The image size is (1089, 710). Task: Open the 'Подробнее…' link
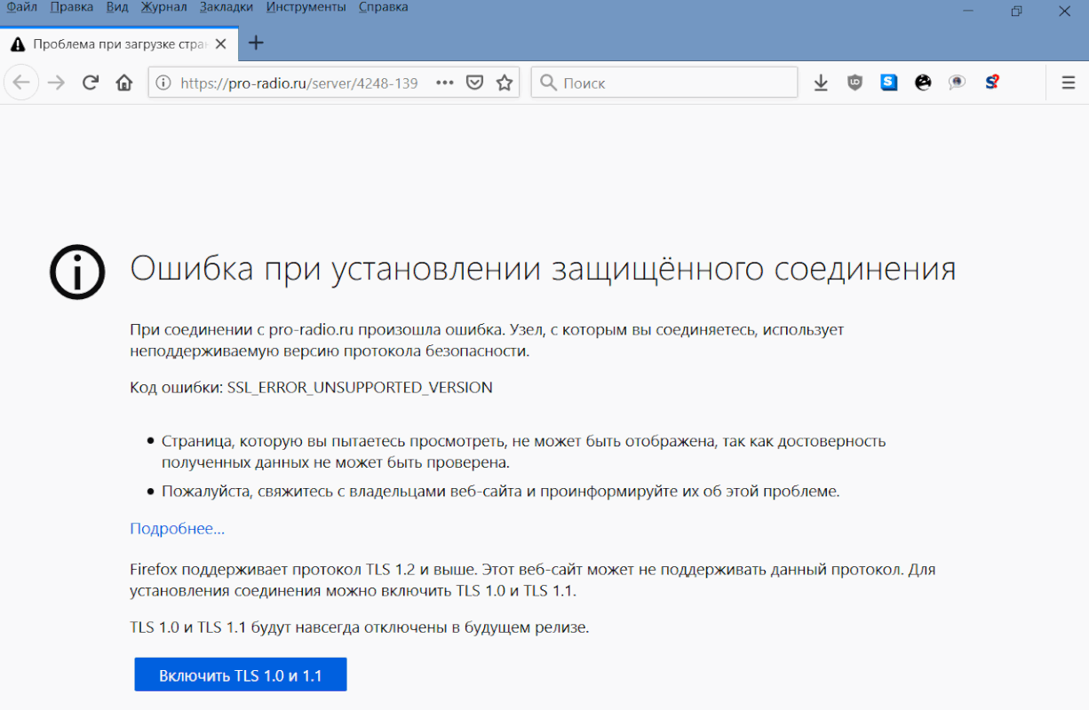(177, 529)
